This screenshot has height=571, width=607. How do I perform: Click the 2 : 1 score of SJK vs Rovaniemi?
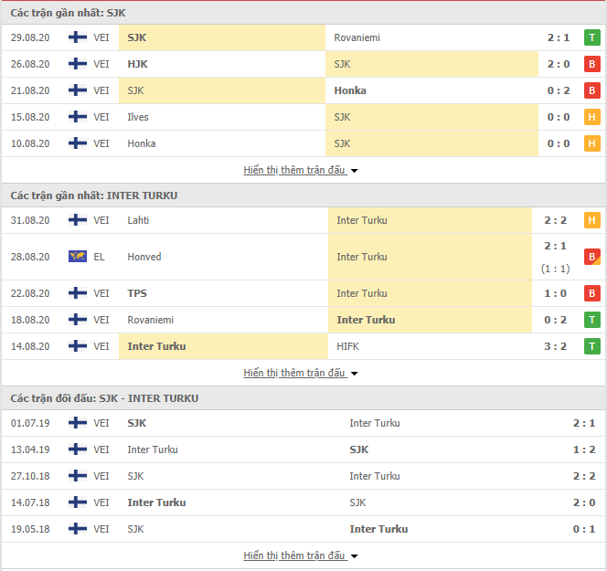tap(559, 37)
